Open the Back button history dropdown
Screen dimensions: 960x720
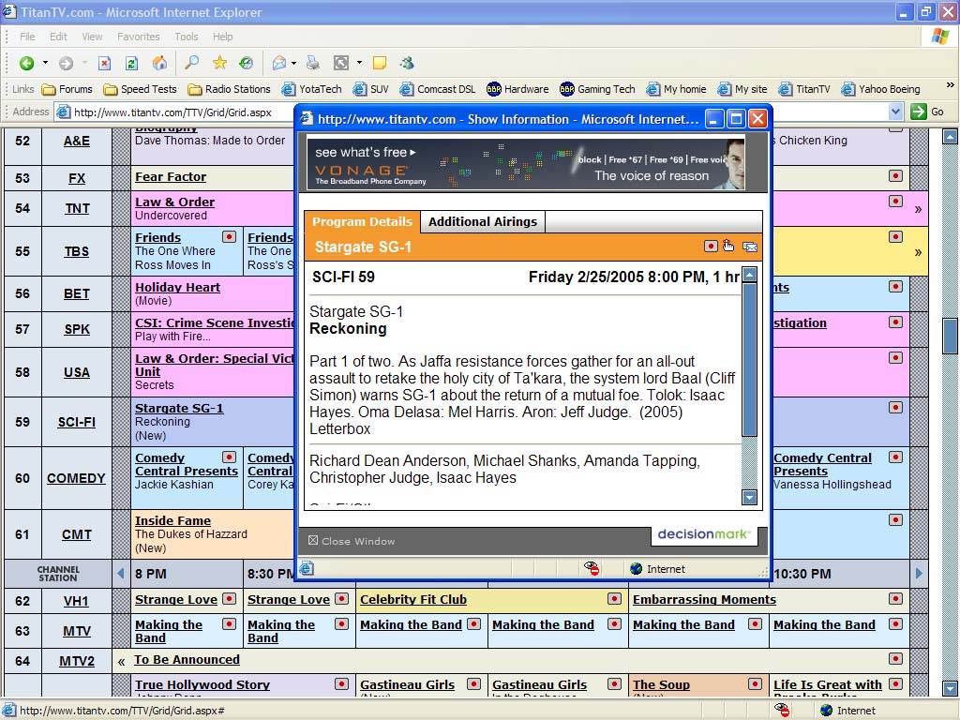tap(45, 63)
